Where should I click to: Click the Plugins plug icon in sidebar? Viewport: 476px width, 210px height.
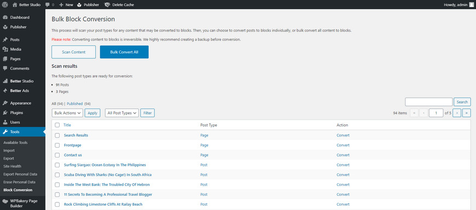(x=5, y=112)
